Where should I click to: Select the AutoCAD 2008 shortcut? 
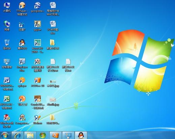pos(37,46)
